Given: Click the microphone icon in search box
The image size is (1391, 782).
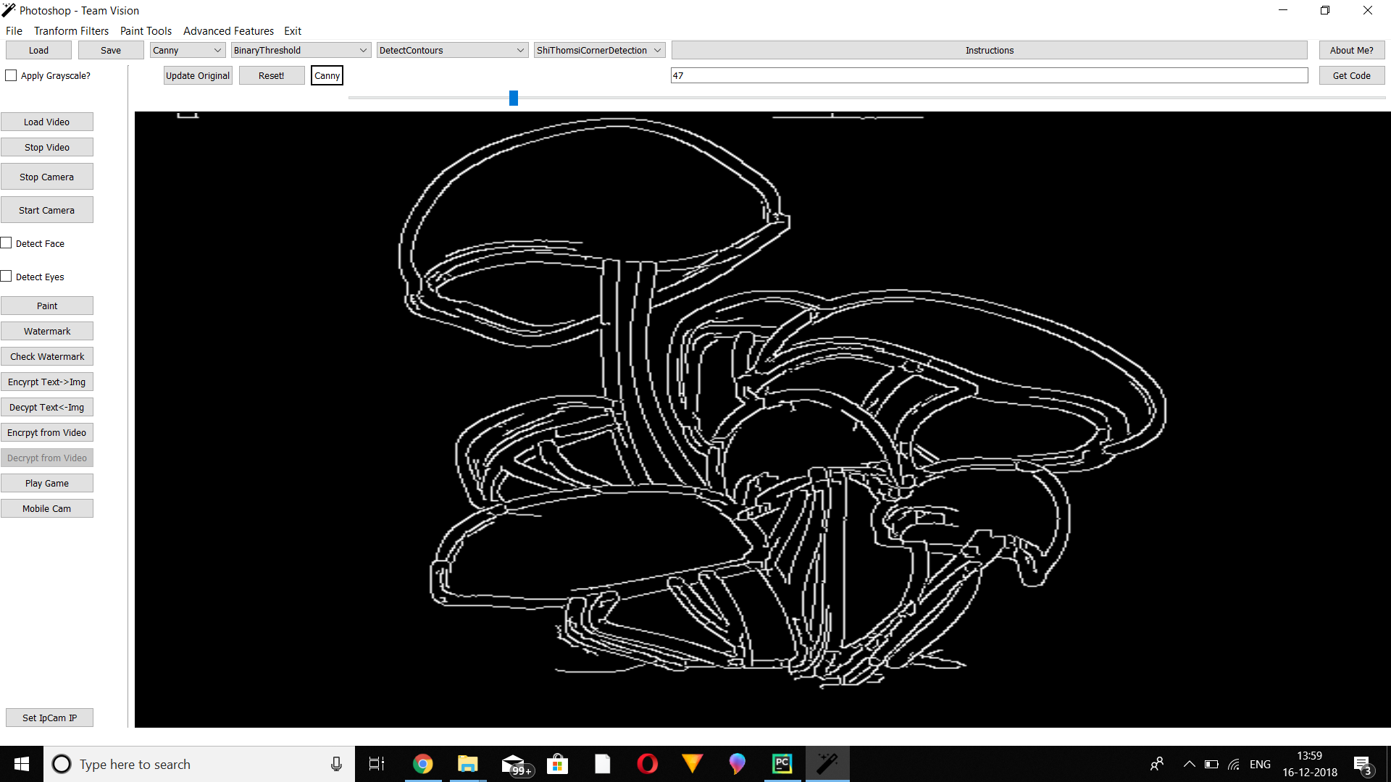Looking at the screenshot, I should click(x=336, y=764).
